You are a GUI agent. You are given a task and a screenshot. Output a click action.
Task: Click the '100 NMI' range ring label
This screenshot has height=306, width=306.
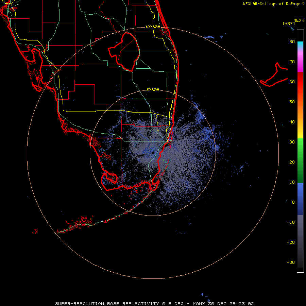pyautogui.click(x=153, y=27)
